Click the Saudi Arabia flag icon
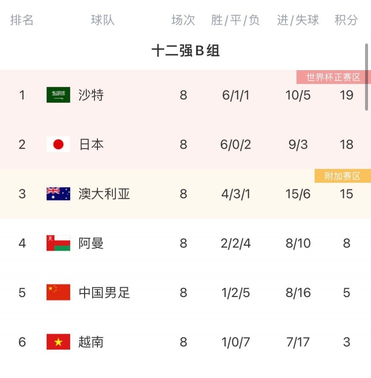 pyautogui.click(x=58, y=95)
